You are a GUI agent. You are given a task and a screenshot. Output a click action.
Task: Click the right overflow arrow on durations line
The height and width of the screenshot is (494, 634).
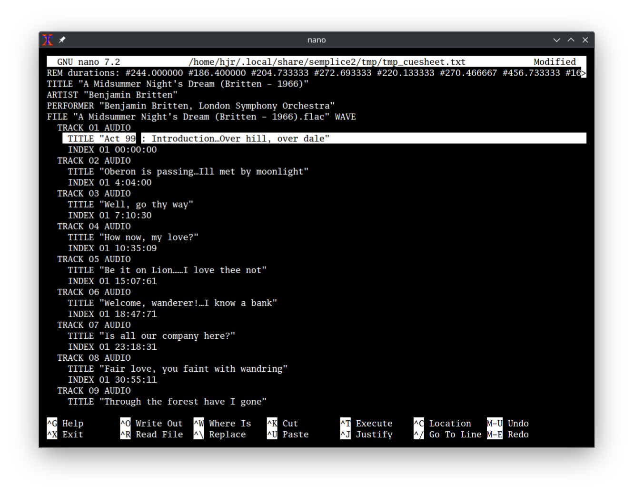pos(584,73)
